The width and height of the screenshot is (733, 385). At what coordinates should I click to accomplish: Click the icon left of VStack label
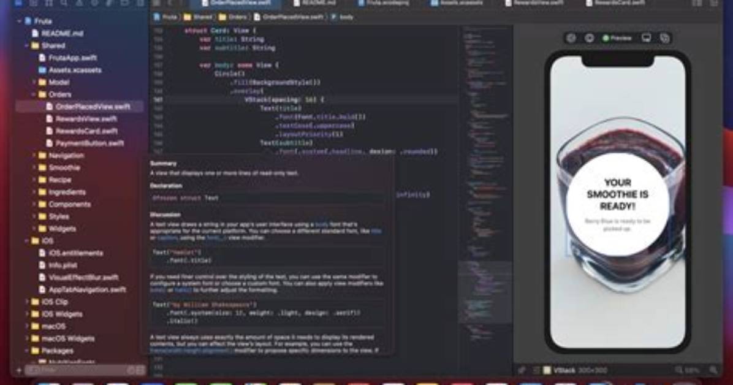547,370
